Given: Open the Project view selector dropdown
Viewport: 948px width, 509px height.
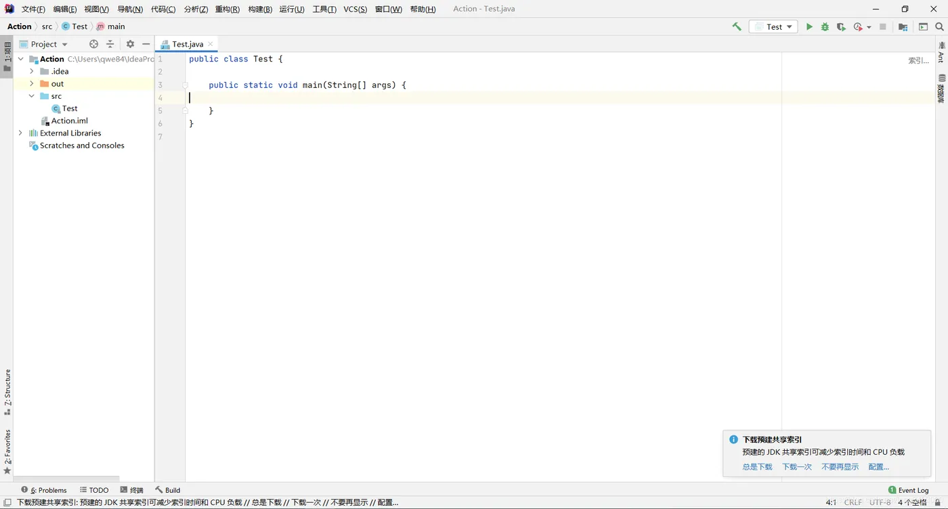Looking at the screenshot, I should pos(44,44).
